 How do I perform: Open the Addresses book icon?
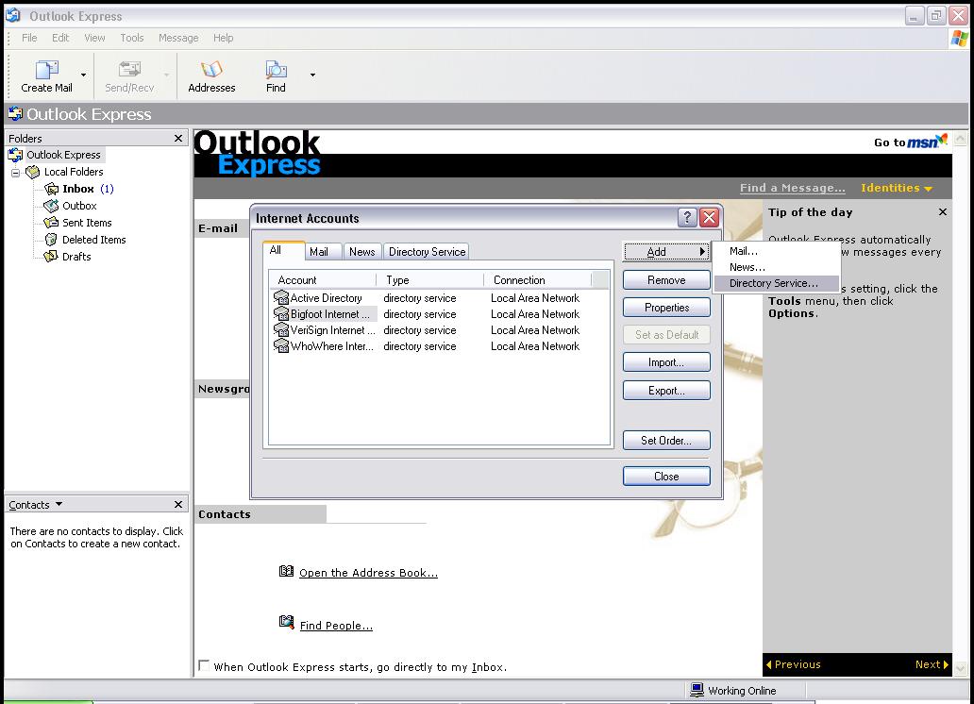point(211,69)
